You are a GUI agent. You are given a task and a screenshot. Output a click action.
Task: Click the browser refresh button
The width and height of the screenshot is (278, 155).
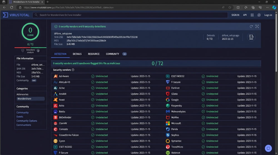[x=11, y=7]
